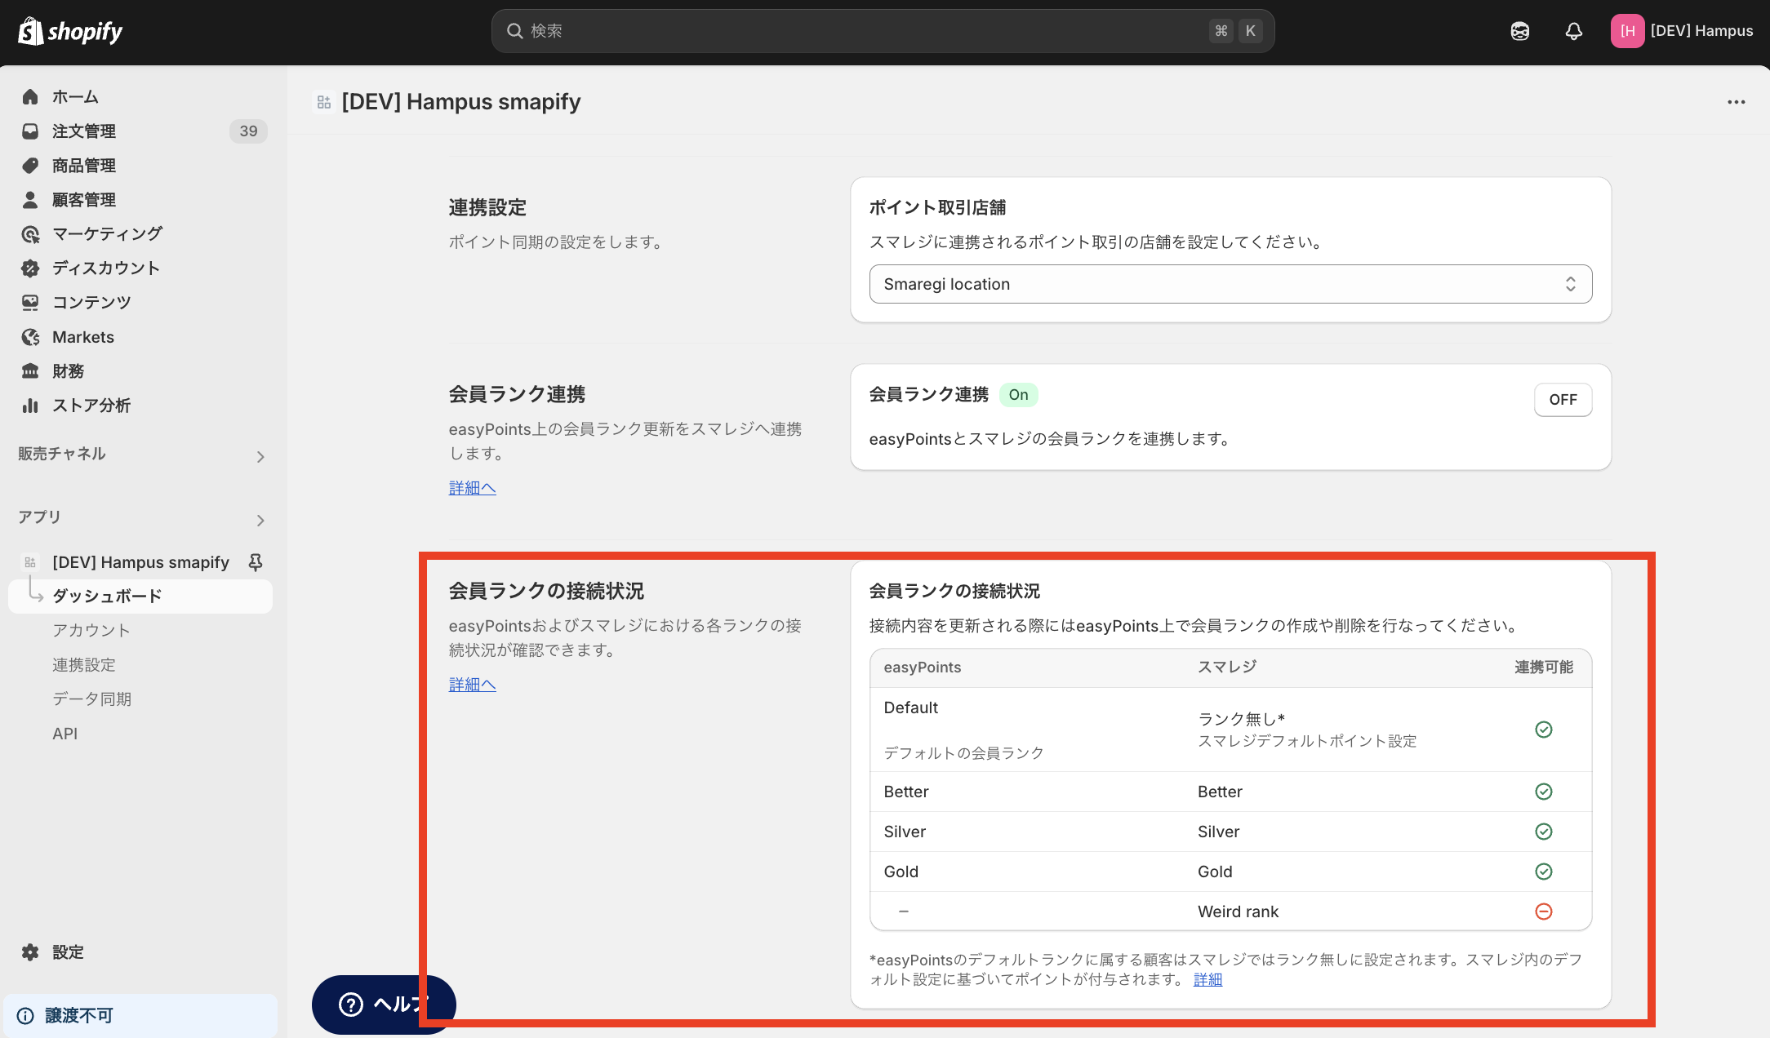Select API sub-item
Image resolution: width=1770 pixels, height=1038 pixels.
point(65,734)
